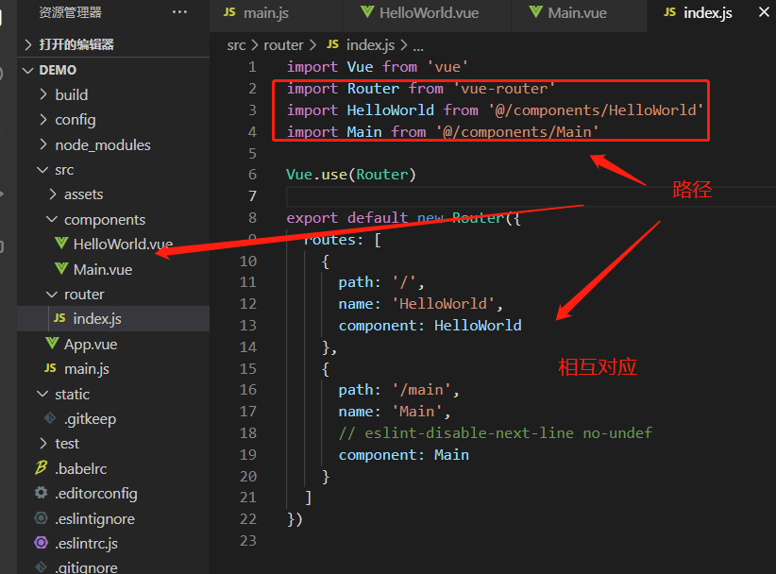Click the Vue icon beside HelloWorld.vue in tree

click(x=61, y=243)
